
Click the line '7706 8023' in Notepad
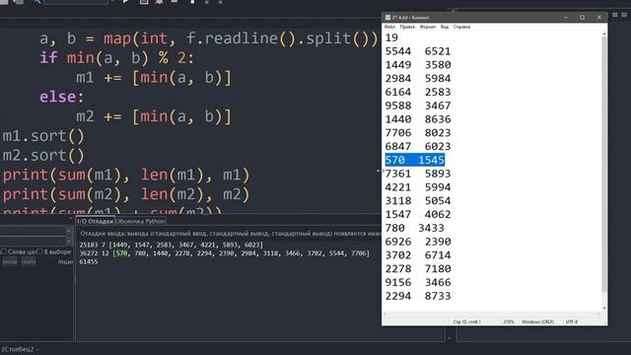(x=418, y=133)
